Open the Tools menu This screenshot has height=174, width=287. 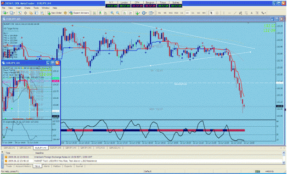[x=36, y=8]
